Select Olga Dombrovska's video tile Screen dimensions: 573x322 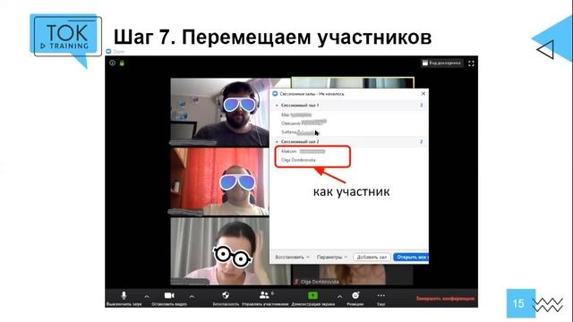click(x=353, y=275)
